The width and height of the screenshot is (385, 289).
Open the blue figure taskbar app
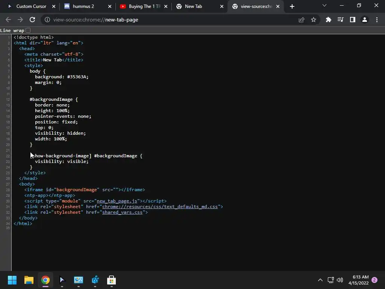pos(95,280)
